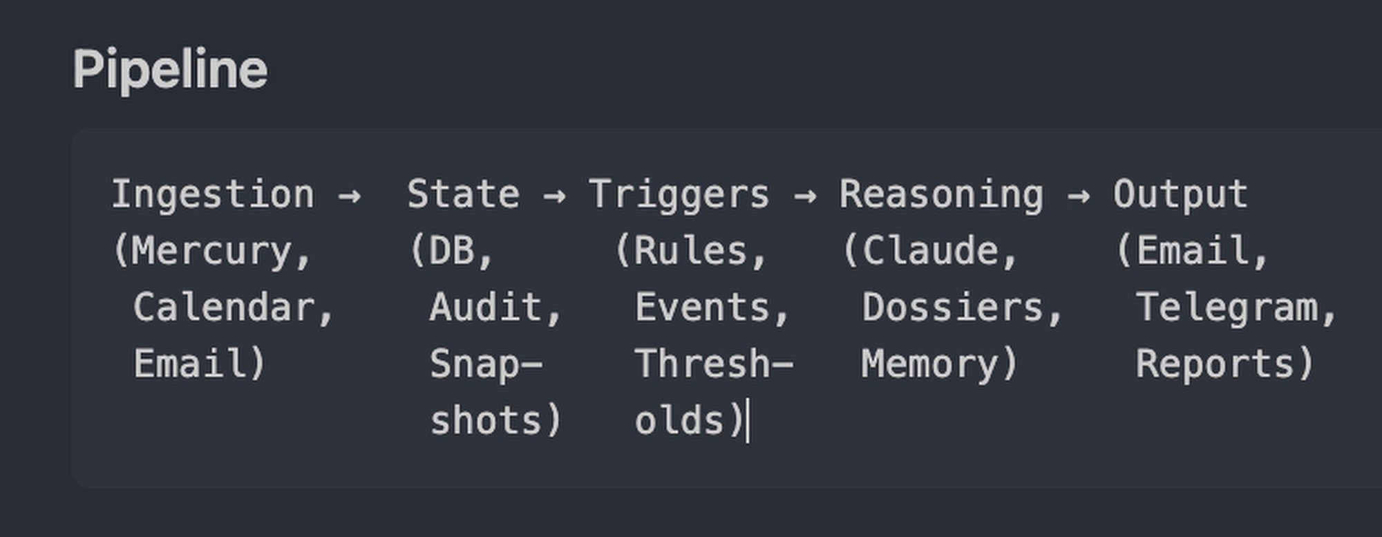Place cursor on Mercury in the code block
Screen dimensions: 1382x537
pyautogui.click(x=211, y=251)
